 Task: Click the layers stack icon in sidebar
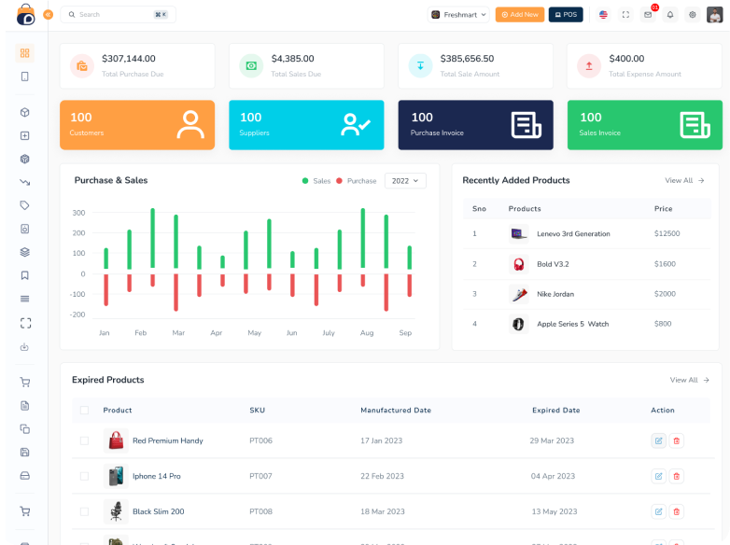pyautogui.click(x=24, y=252)
